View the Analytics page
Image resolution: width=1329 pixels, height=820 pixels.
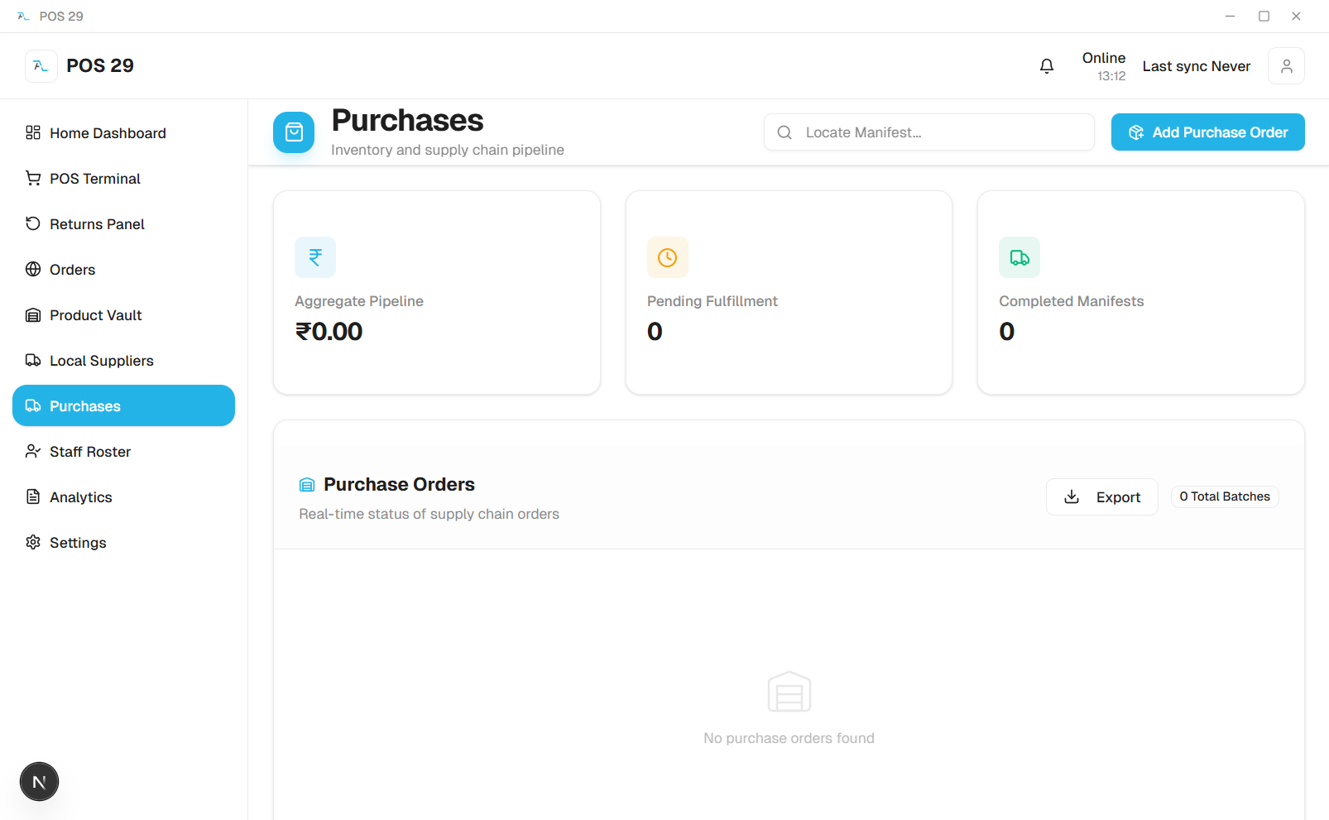(123, 496)
